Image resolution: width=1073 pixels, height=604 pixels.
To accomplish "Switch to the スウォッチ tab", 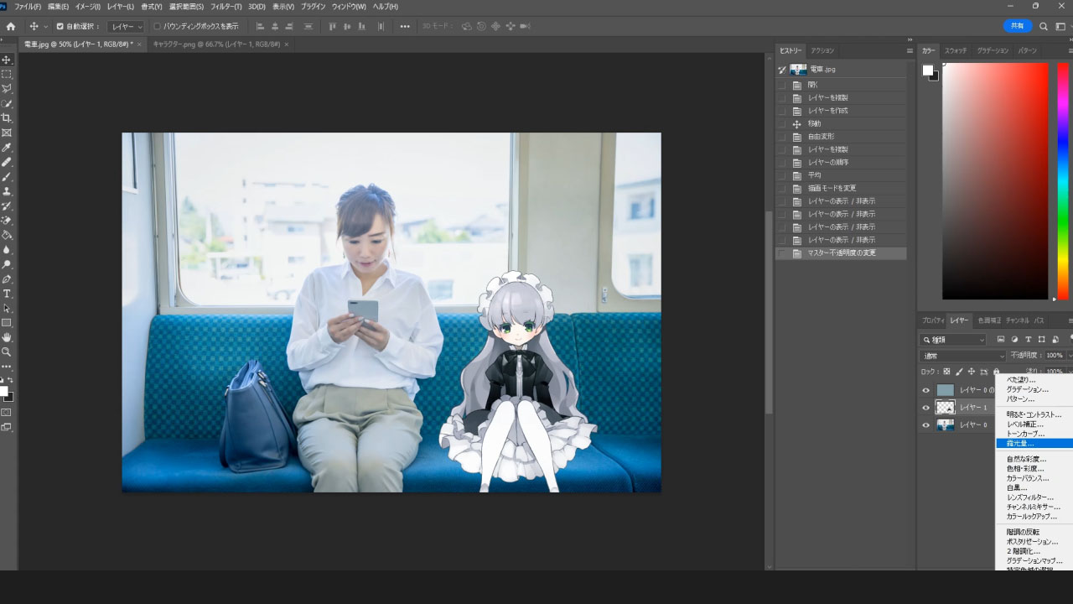I will [956, 50].
